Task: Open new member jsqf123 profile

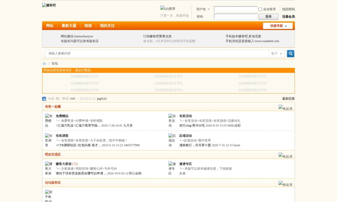Action: point(102,99)
